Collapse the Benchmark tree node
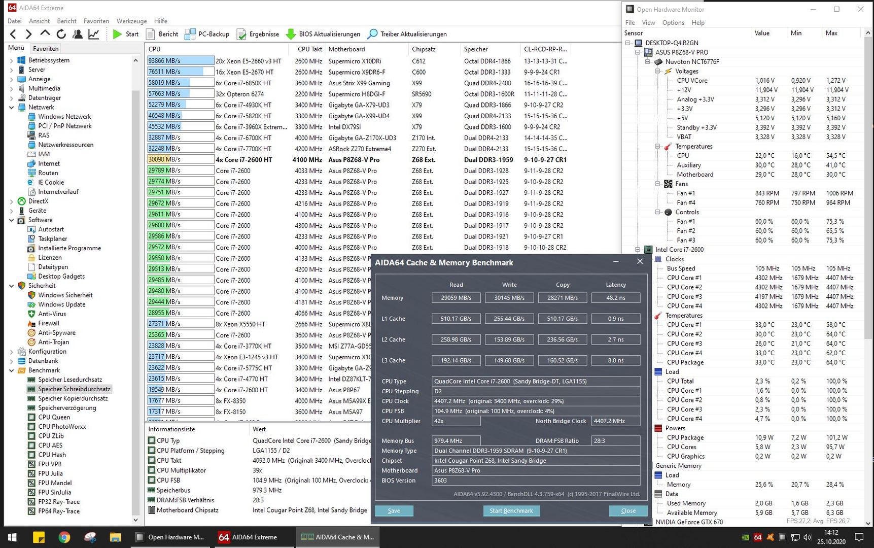 [x=12, y=370]
